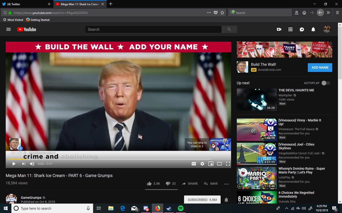Open the Most Visited bookmarks folder
This screenshot has height=213, width=342.
(13, 20)
